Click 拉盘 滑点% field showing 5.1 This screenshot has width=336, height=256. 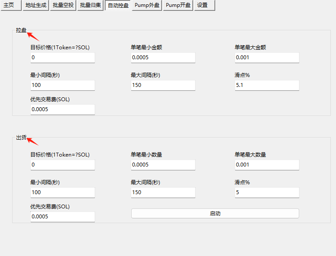[267, 85]
